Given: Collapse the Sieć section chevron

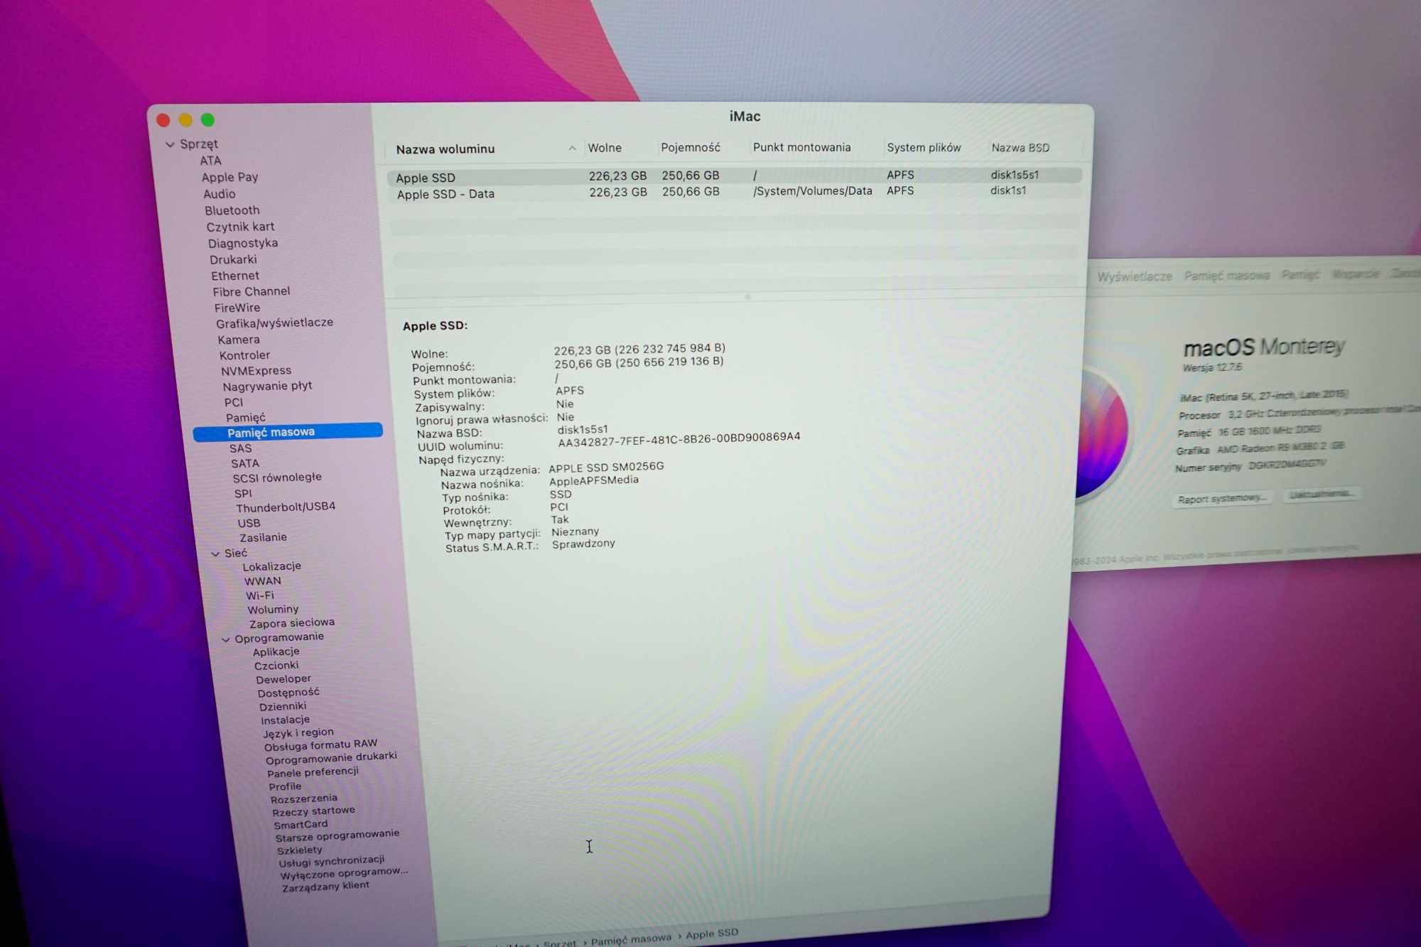Looking at the screenshot, I should [215, 553].
